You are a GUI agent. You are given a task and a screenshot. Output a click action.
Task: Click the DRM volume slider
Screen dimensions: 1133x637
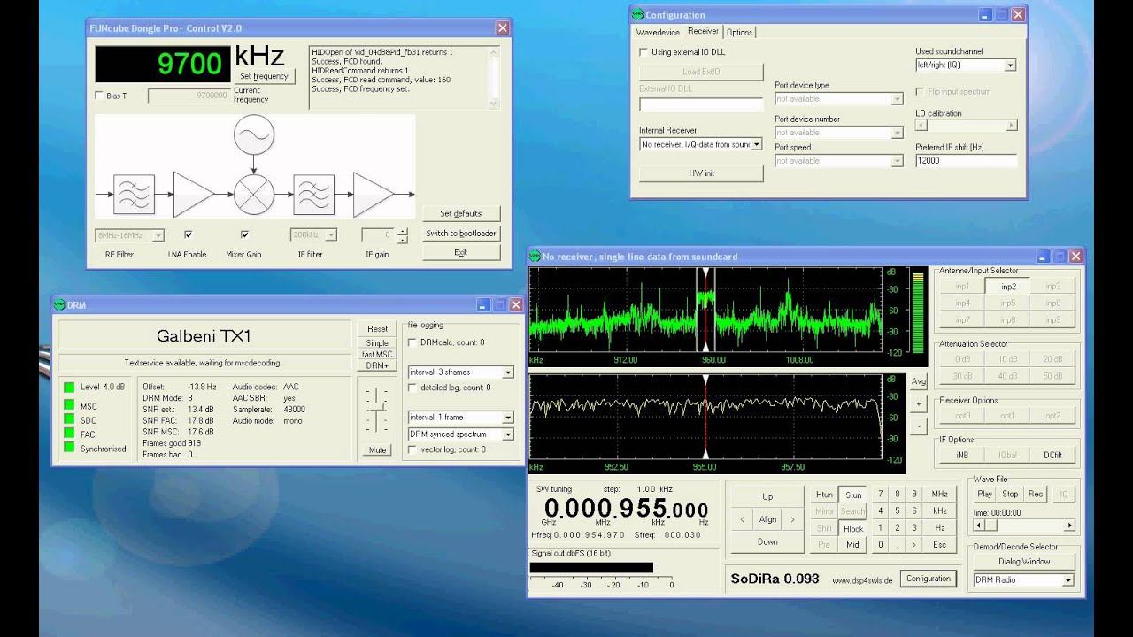coord(378,410)
